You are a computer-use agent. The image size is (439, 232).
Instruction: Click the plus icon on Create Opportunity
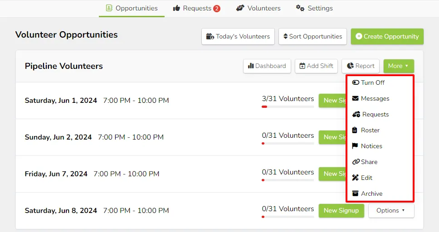(359, 36)
